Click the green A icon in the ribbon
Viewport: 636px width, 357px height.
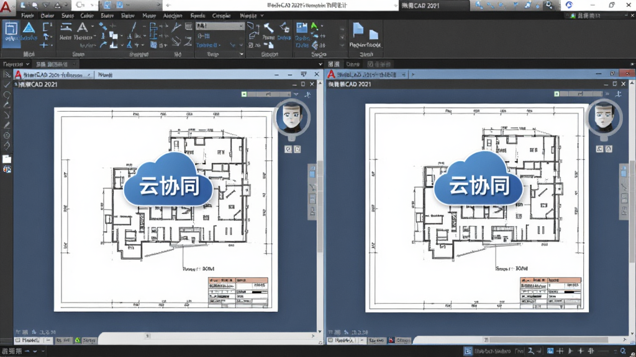point(314,27)
